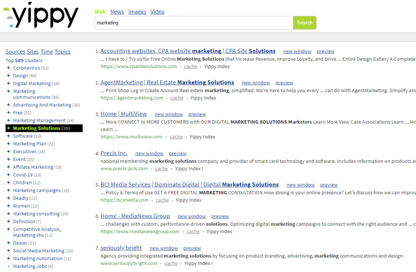Switch to the News search tab
This screenshot has width=416, height=272.
[x=117, y=12]
